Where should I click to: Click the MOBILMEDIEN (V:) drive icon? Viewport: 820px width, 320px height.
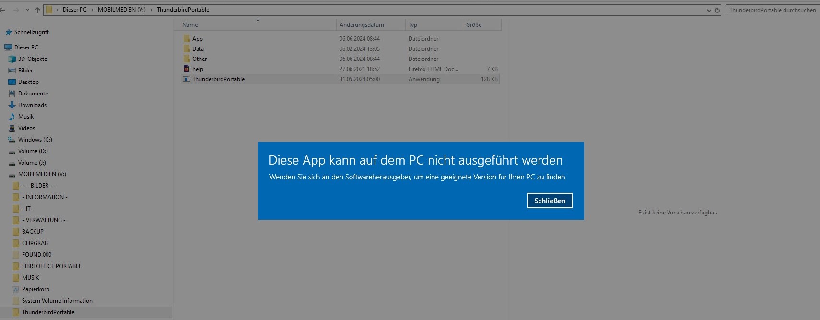tap(12, 174)
